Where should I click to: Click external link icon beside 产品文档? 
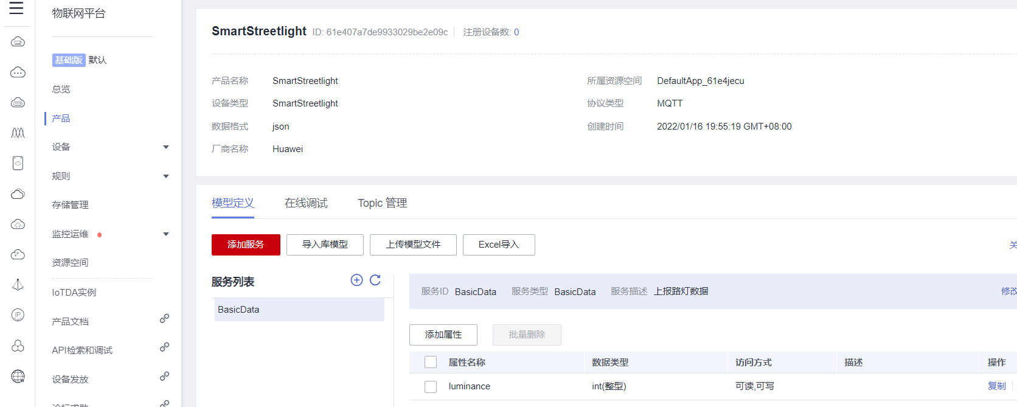tap(164, 318)
